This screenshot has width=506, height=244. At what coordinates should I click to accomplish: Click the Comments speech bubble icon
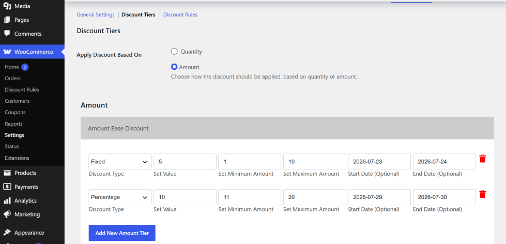coord(7,34)
